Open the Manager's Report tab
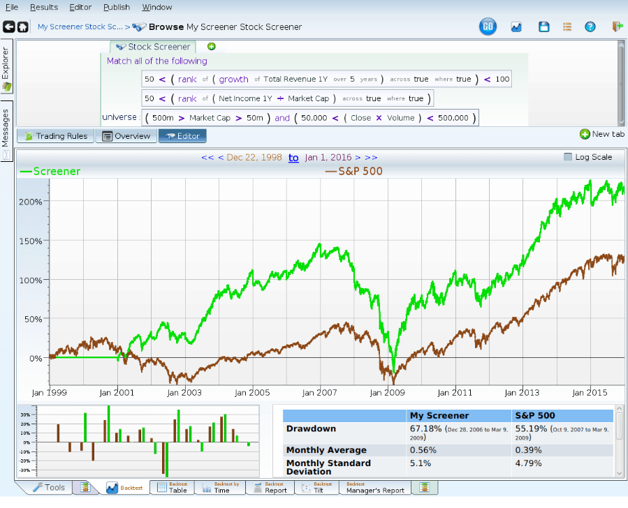 tap(375, 487)
